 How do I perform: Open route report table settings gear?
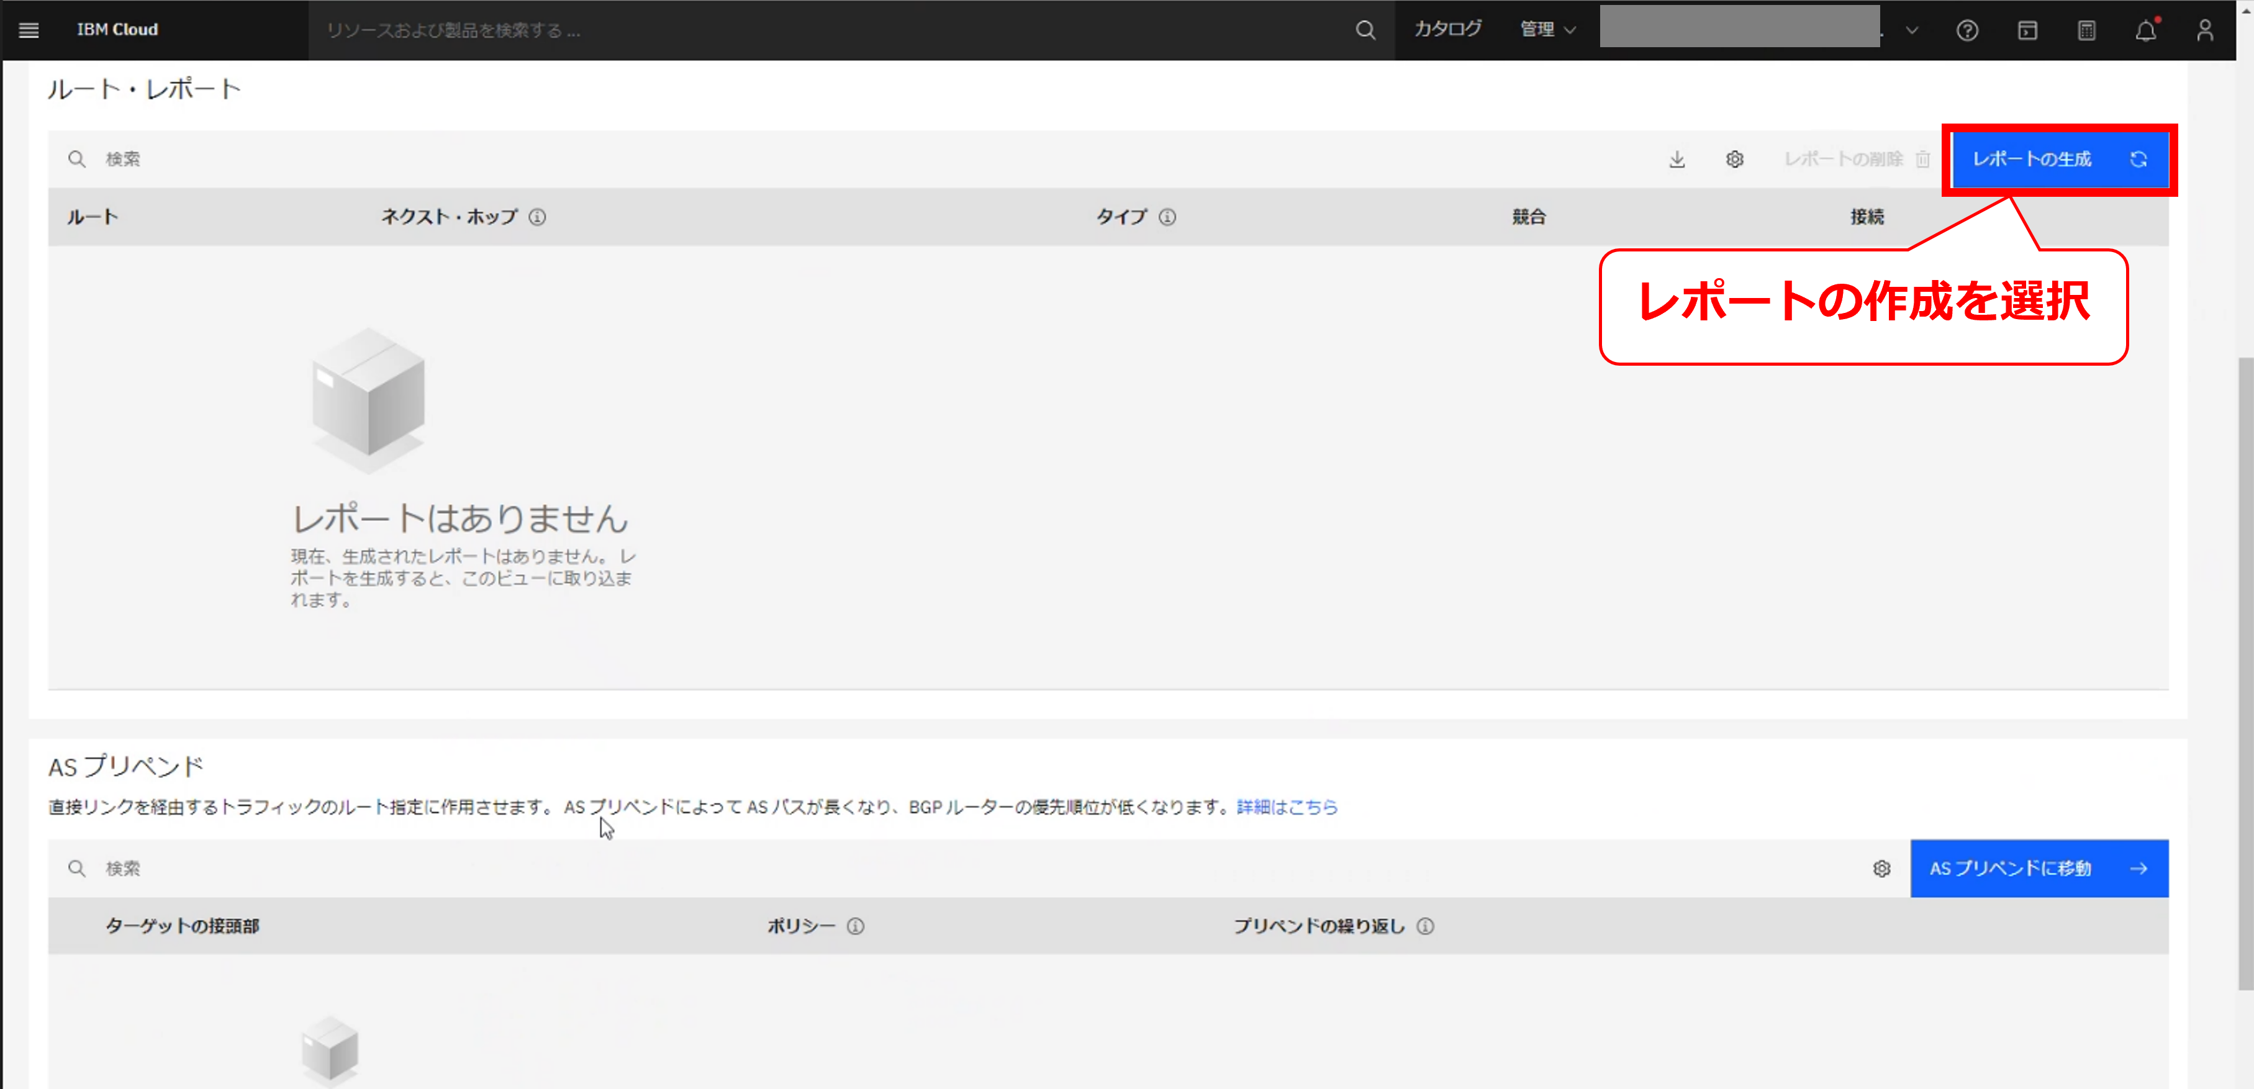pyautogui.click(x=1734, y=159)
